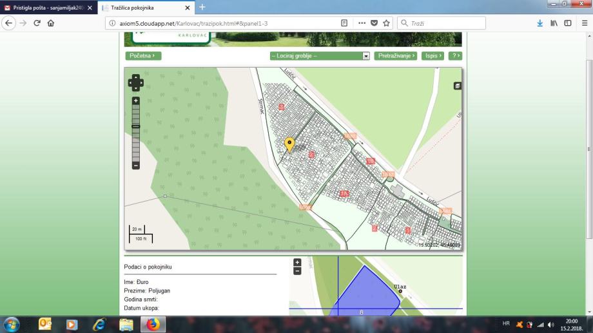Zoom out the small overview map
This screenshot has height=333, width=593.
(x=297, y=271)
